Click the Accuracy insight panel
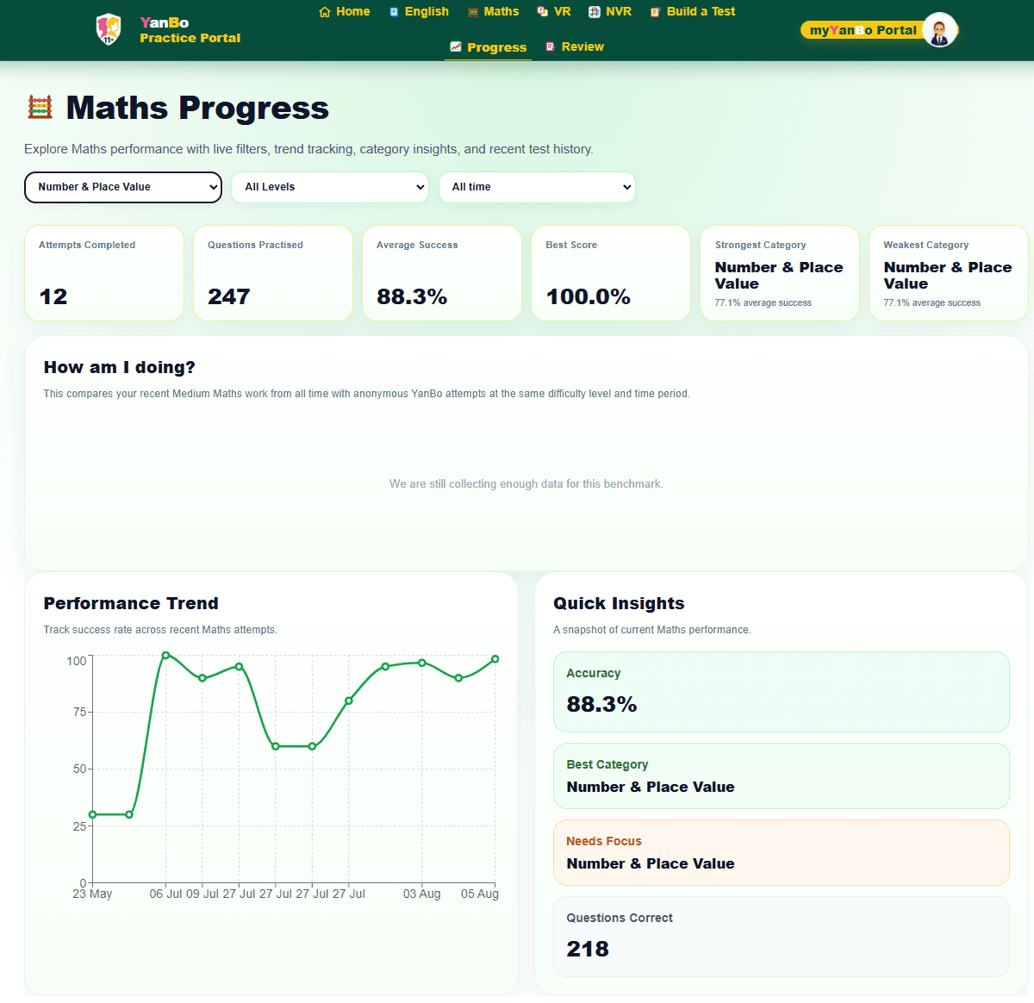 (782, 692)
